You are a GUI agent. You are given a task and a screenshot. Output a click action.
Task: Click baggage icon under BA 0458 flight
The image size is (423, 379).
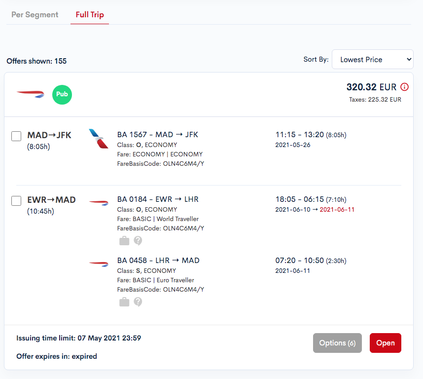[124, 302]
